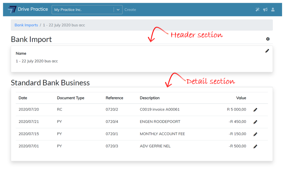The width and height of the screenshot is (286, 169).
Task: Select the date 2020/07/20 cell
Action: coord(29,109)
